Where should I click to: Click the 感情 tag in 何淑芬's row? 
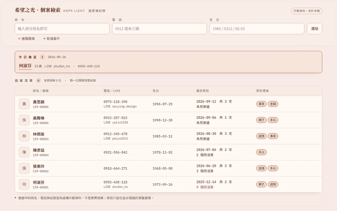(273, 184)
